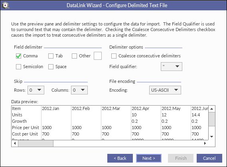Enable the Tab delimiter checkbox
This screenshot has width=227, height=167.
tap(51, 56)
